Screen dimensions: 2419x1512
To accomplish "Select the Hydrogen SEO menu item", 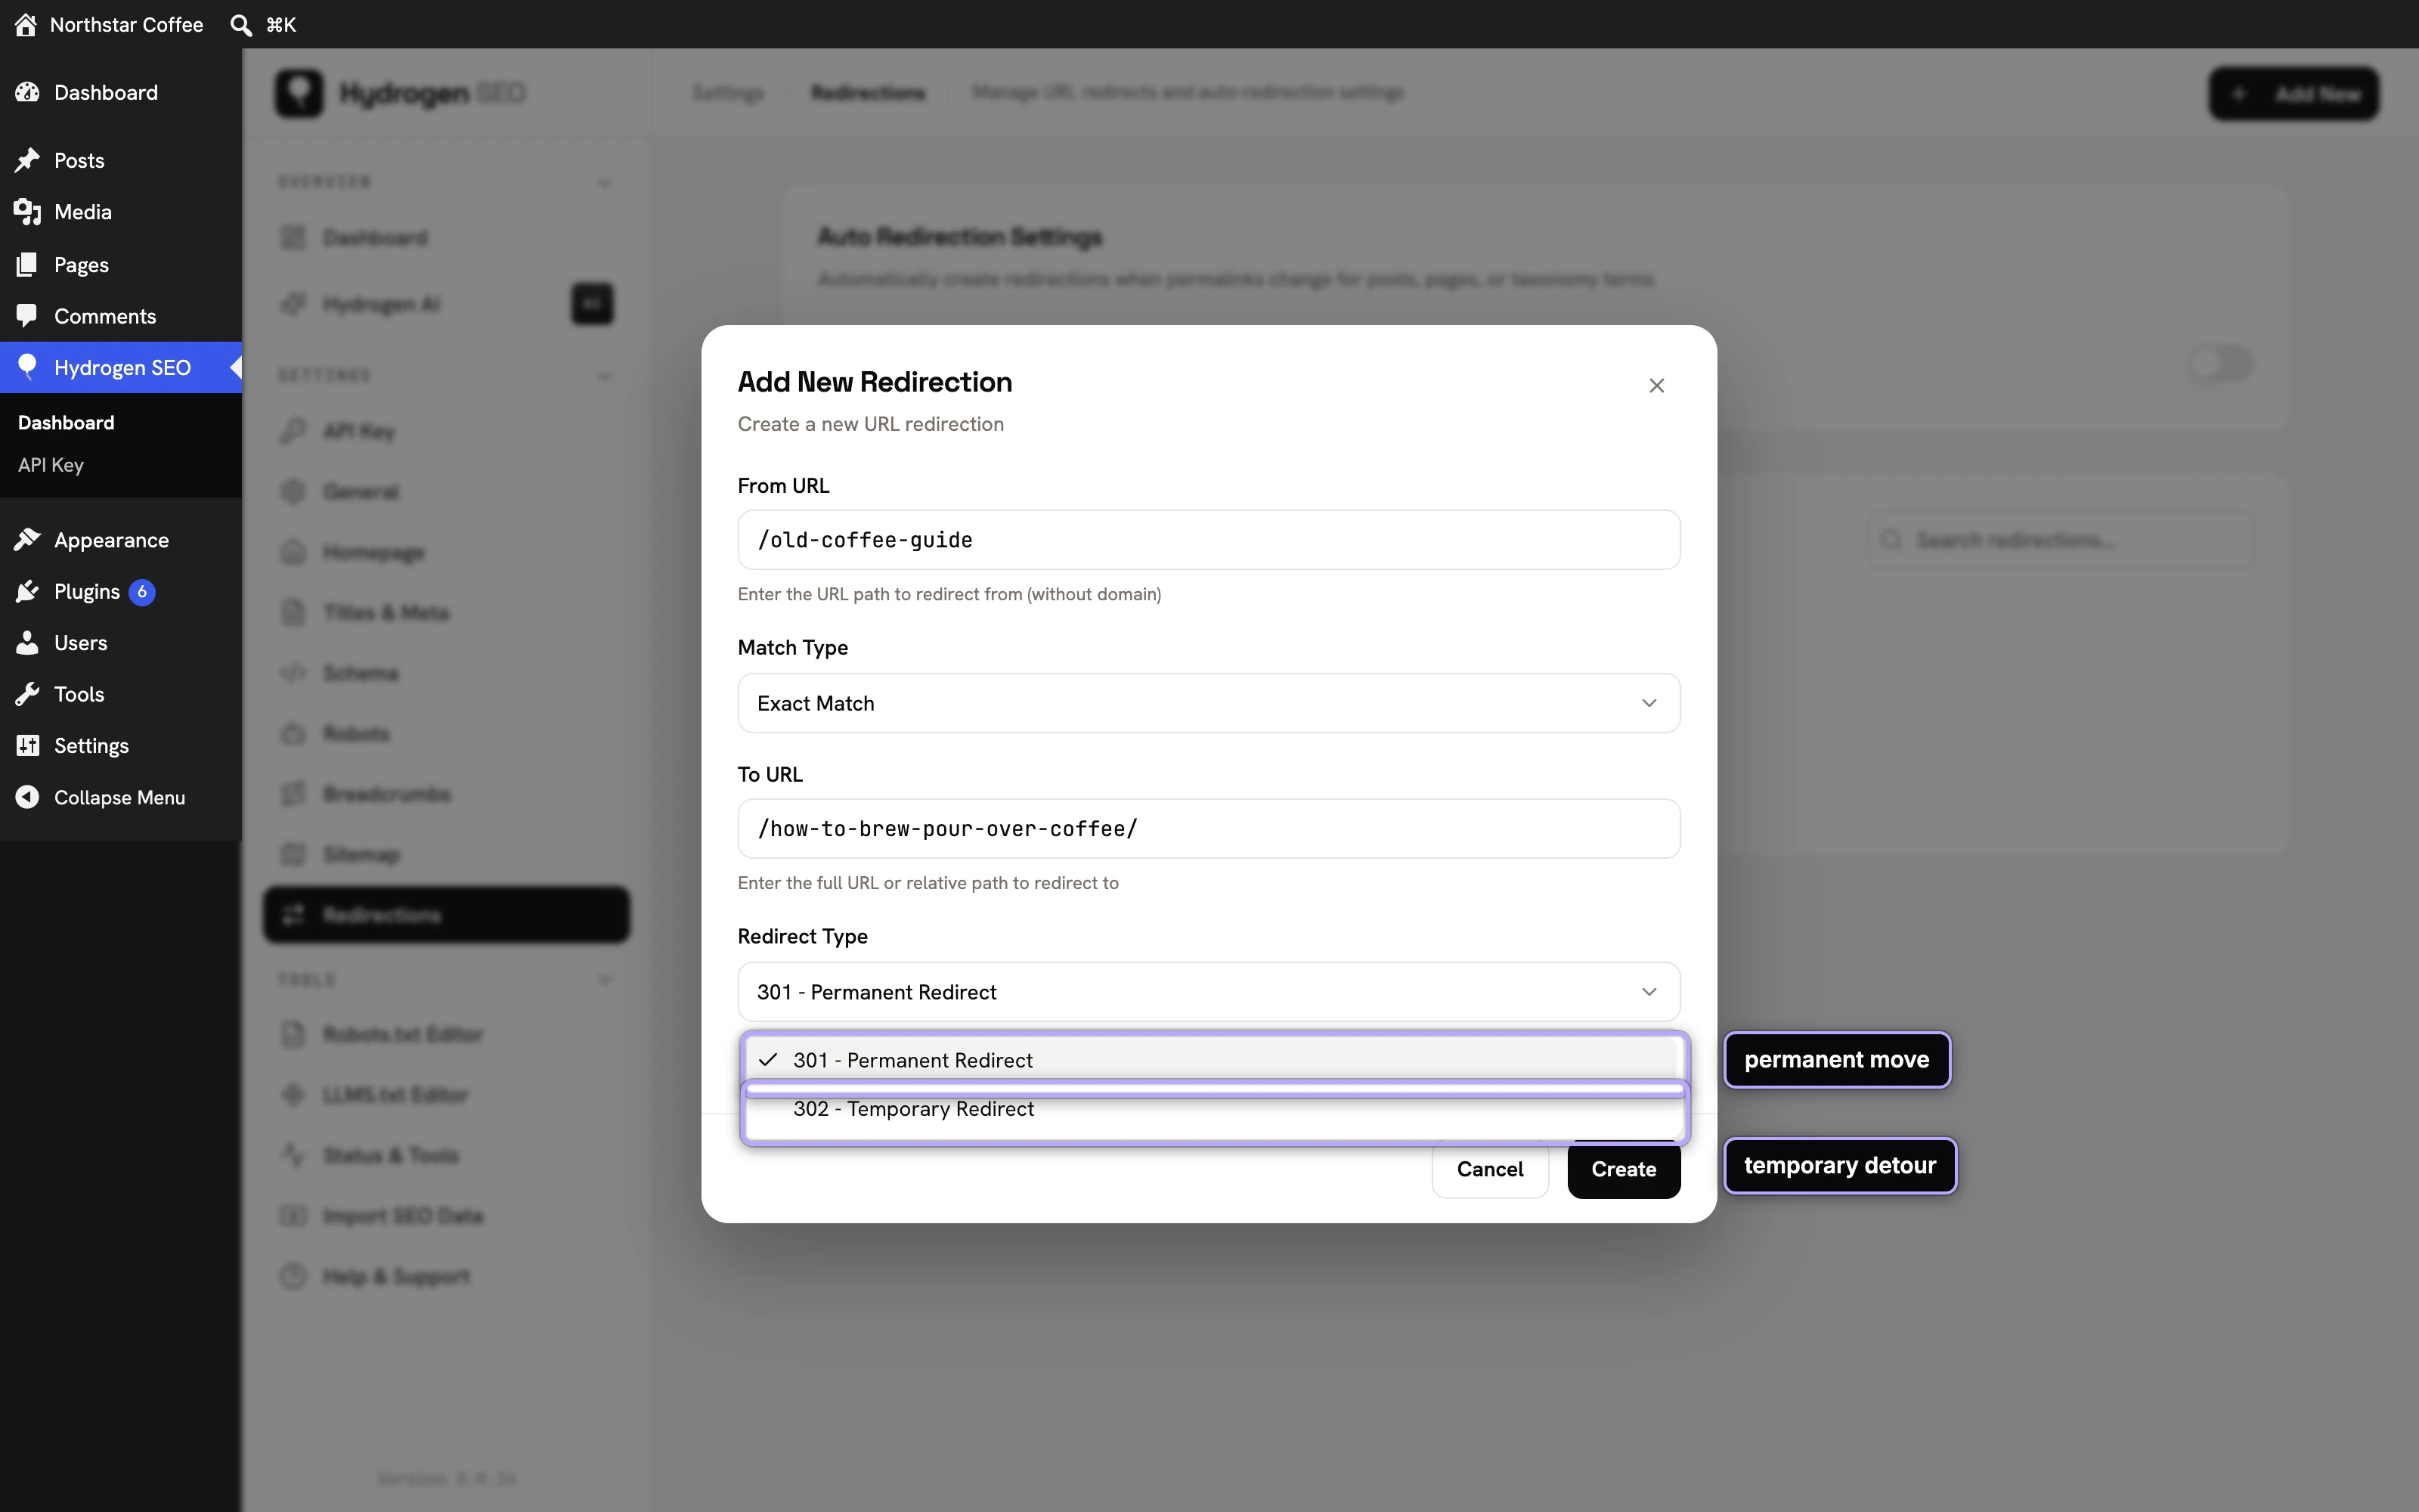I will (121, 367).
